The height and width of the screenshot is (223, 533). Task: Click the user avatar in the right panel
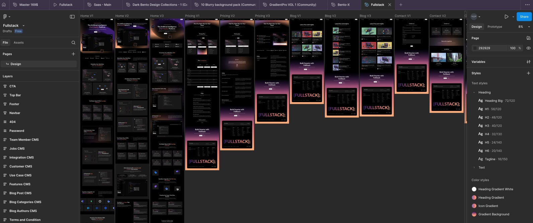[x=474, y=17]
